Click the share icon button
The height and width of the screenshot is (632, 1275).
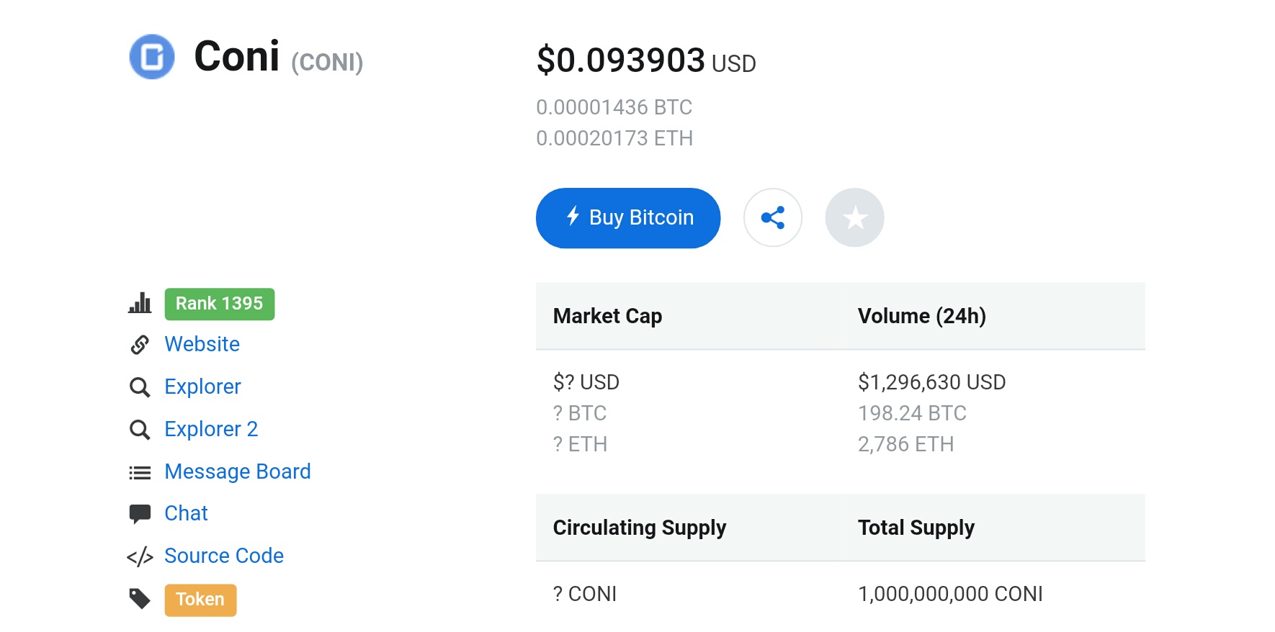pos(773,217)
